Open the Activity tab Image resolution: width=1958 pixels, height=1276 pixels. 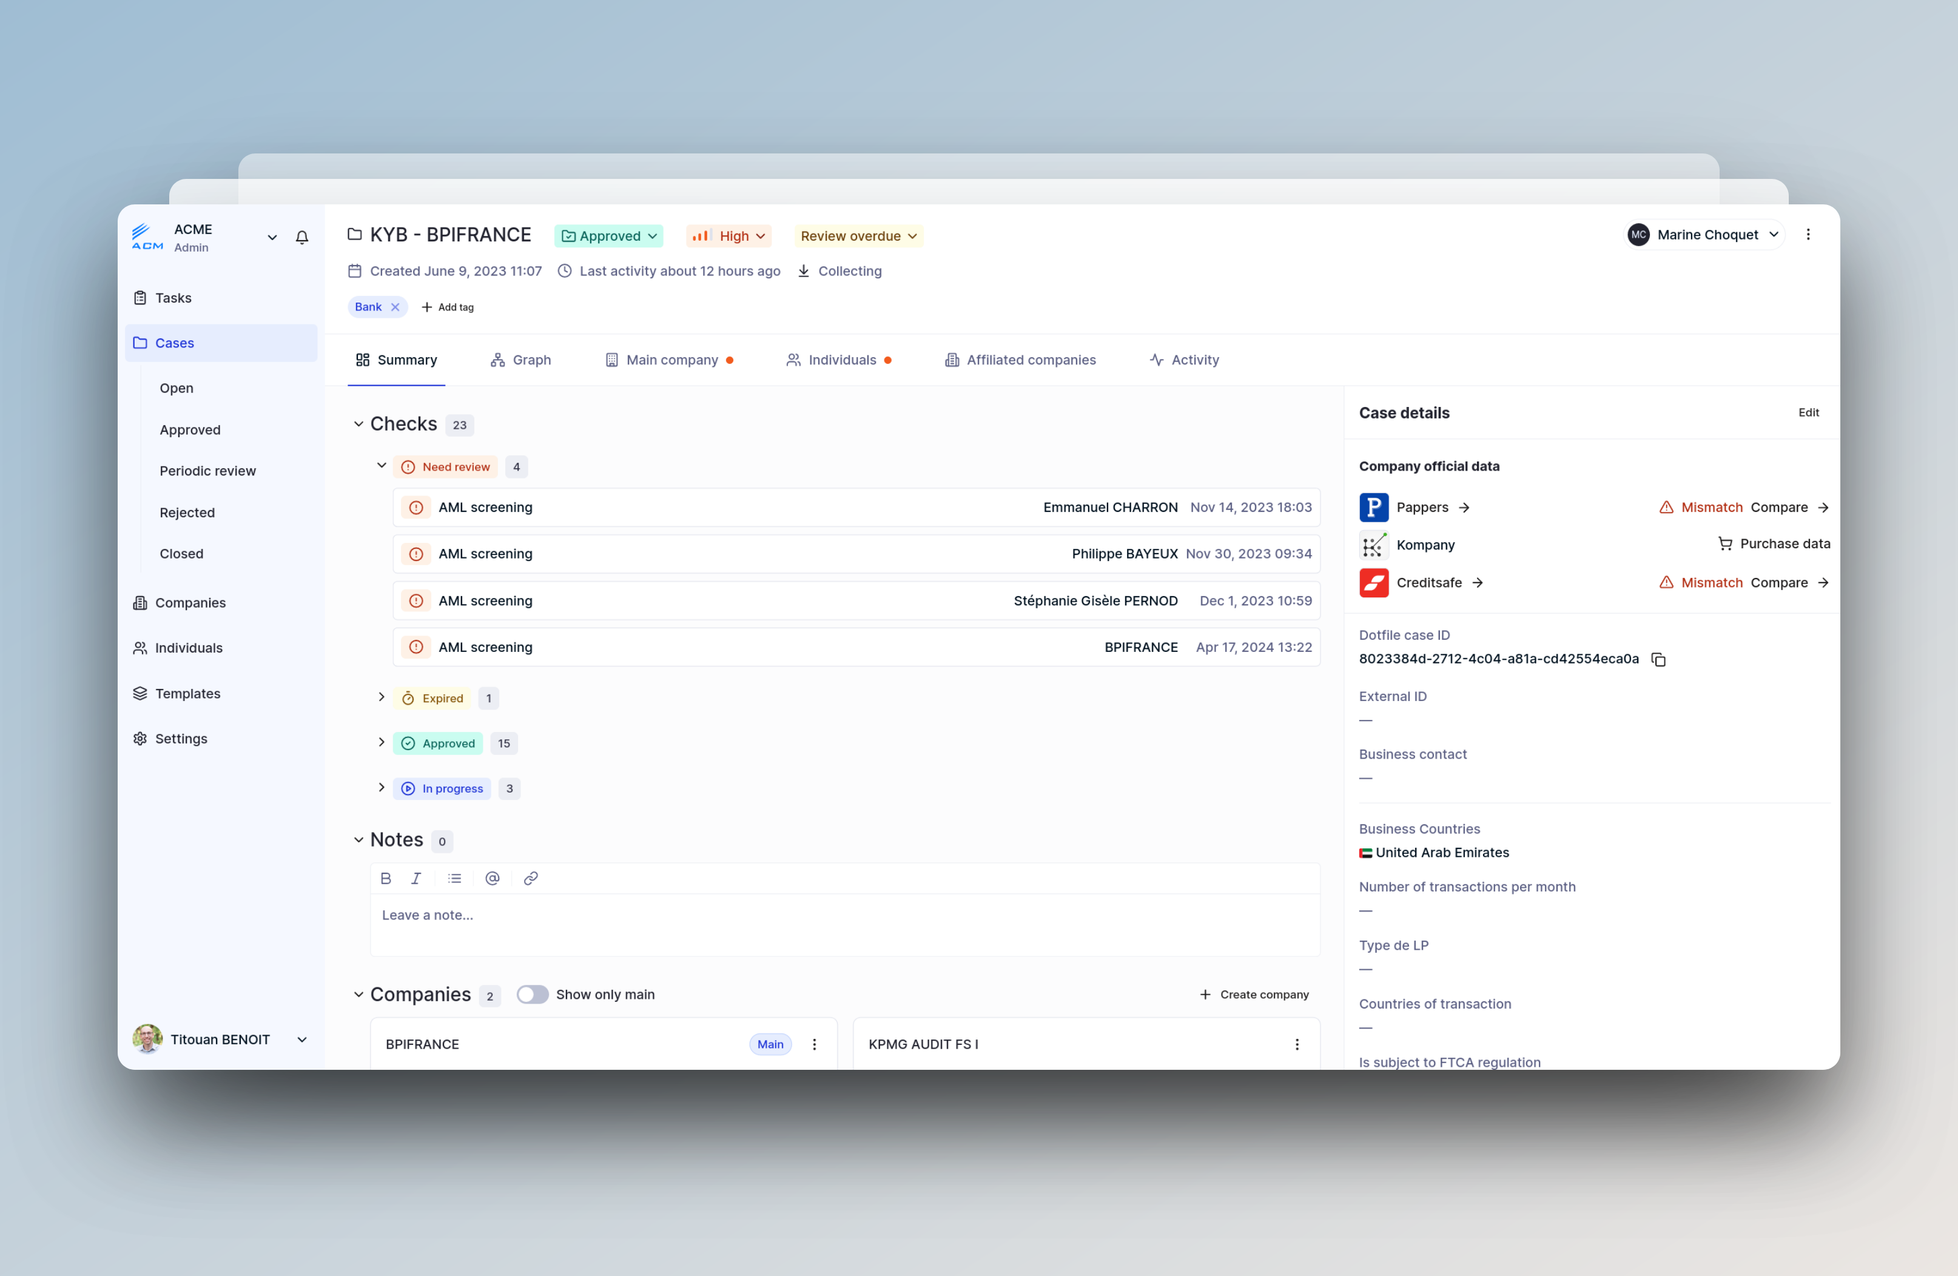click(x=1184, y=360)
